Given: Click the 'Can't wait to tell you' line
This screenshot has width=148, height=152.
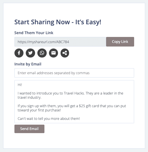Looking at the screenshot, I should pyautogui.click(x=49, y=119).
